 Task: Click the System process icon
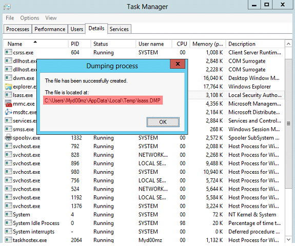pyautogui.click(x=9, y=214)
